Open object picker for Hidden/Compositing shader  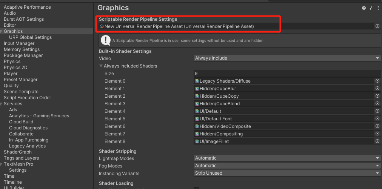(377, 134)
